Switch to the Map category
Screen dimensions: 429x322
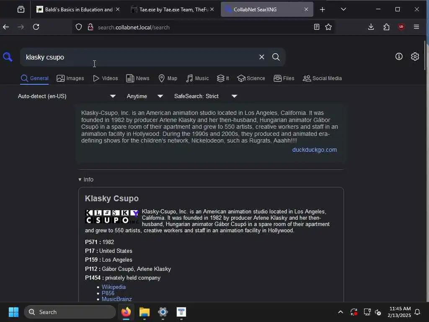[168, 78]
